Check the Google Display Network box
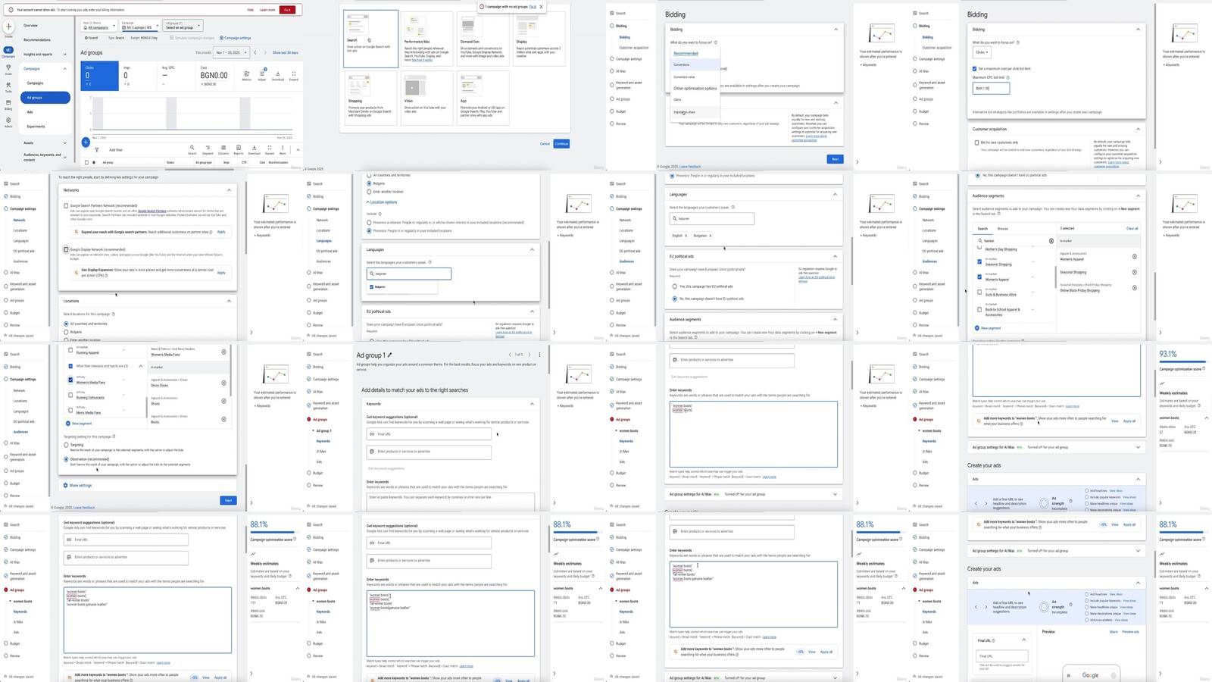The image size is (1212, 682). click(x=66, y=249)
